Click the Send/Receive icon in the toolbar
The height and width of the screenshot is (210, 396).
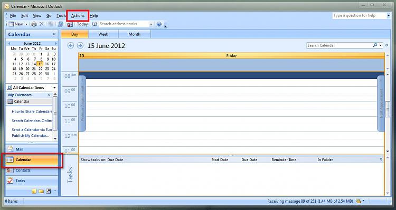pos(61,24)
